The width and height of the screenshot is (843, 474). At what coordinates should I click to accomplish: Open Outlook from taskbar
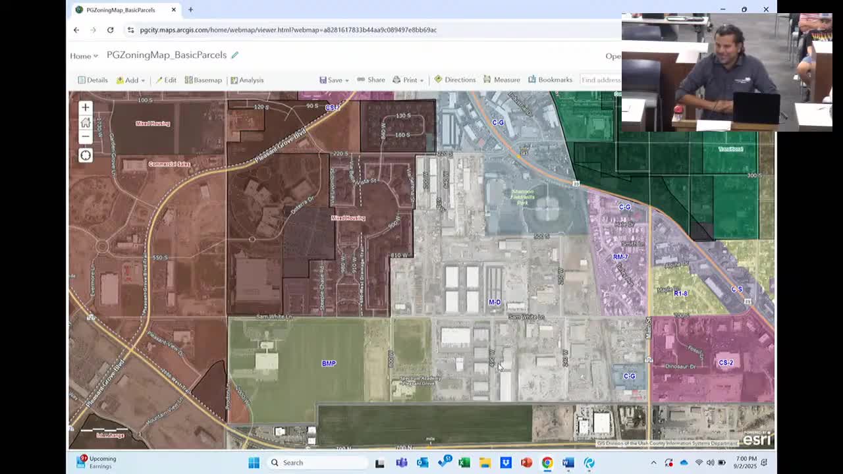click(422, 463)
